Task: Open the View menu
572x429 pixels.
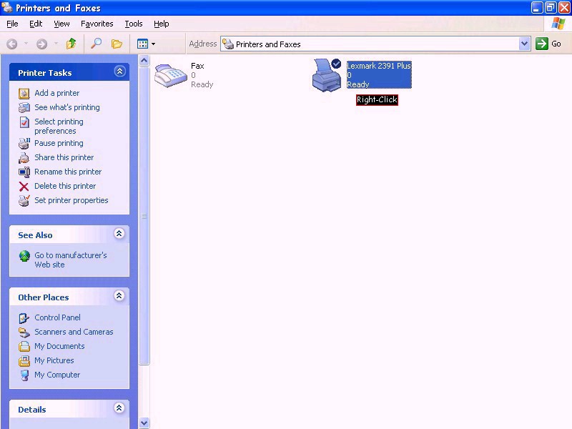Action: point(61,24)
